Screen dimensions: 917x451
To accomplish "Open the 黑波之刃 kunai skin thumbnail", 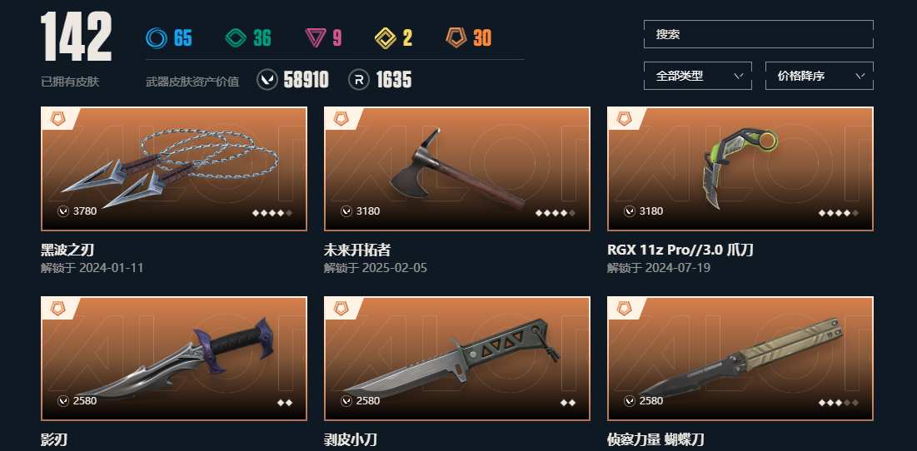I will pyautogui.click(x=174, y=169).
